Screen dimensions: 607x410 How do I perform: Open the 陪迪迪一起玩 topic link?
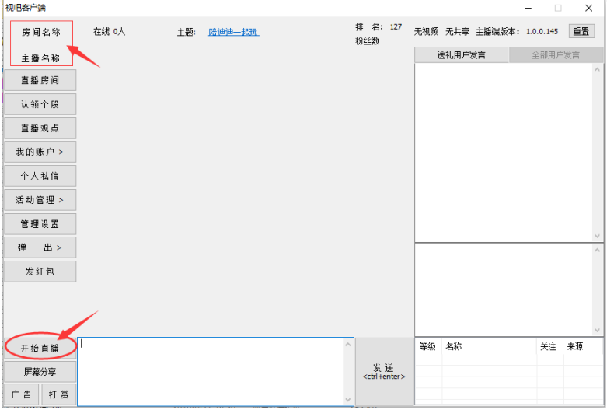233,32
